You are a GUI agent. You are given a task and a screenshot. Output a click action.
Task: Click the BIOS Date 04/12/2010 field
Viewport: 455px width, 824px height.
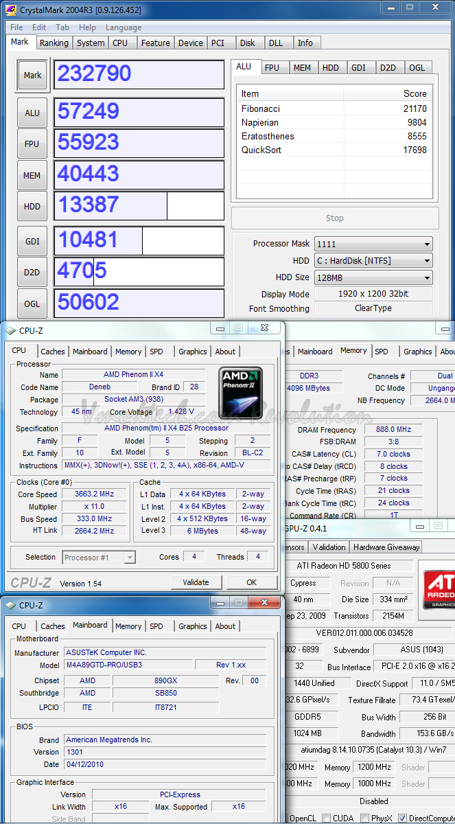[165, 764]
